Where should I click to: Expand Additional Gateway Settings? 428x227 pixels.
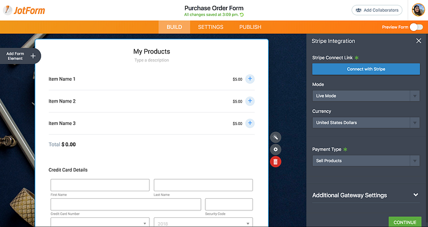pyautogui.click(x=366, y=195)
